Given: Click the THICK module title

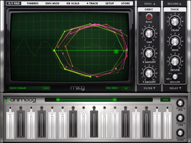Looking at the screenshot, I should 175,9.
